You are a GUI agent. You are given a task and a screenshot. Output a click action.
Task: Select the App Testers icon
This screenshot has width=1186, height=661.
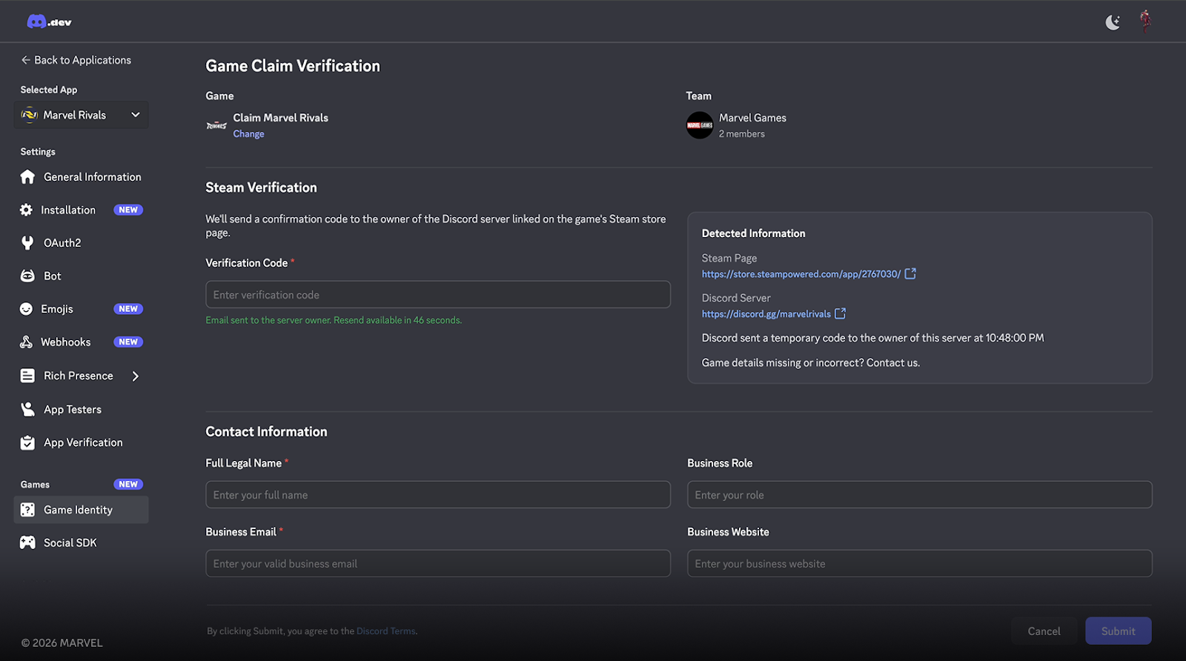tap(27, 408)
